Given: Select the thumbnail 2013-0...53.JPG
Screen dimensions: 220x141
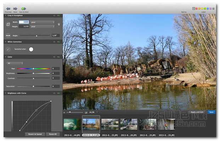Looking at the screenshot, I should coord(110,124).
